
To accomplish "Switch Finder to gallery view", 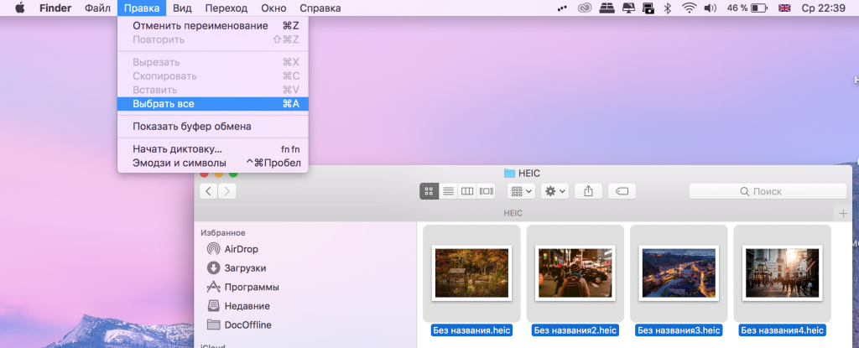I will pyautogui.click(x=487, y=191).
